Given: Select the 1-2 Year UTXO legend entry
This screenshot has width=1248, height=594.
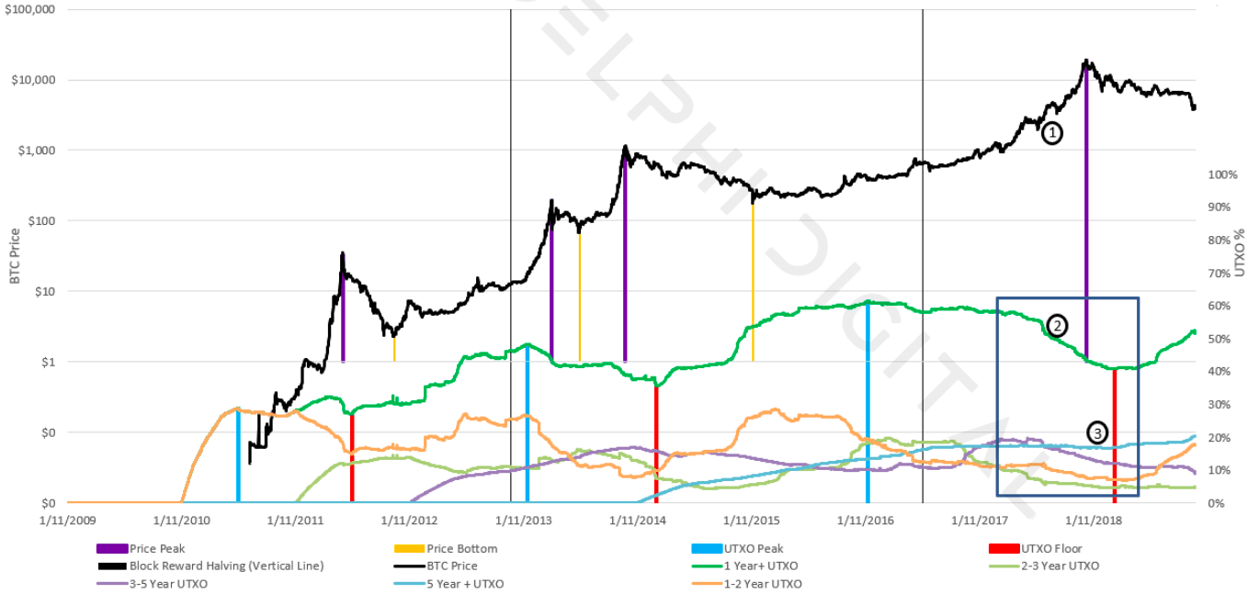Looking at the screenshot, I should click(x=761, y=584).
